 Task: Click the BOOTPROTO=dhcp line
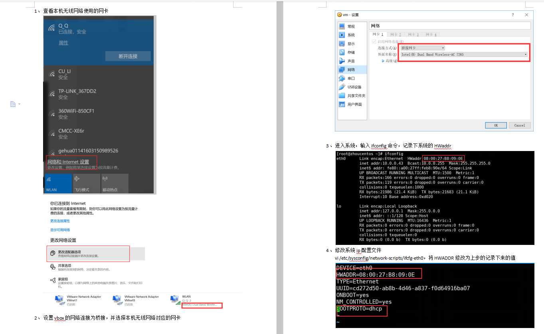point(359,308)
